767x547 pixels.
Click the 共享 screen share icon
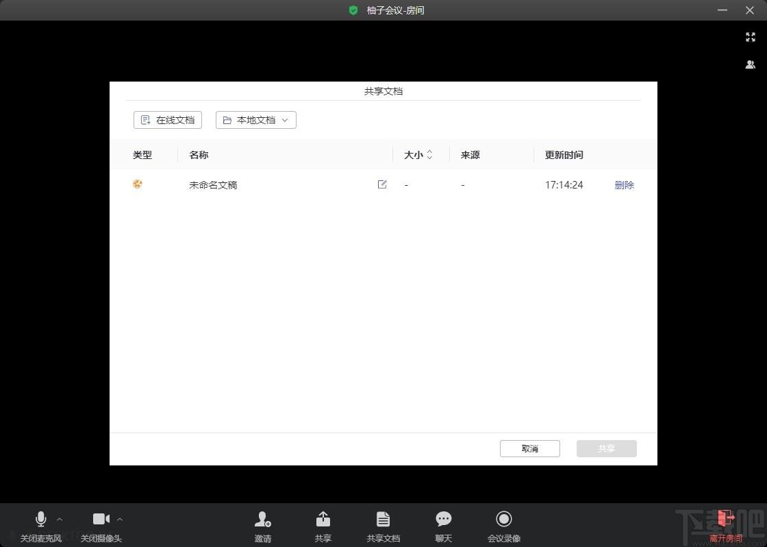tap(323, 519)
